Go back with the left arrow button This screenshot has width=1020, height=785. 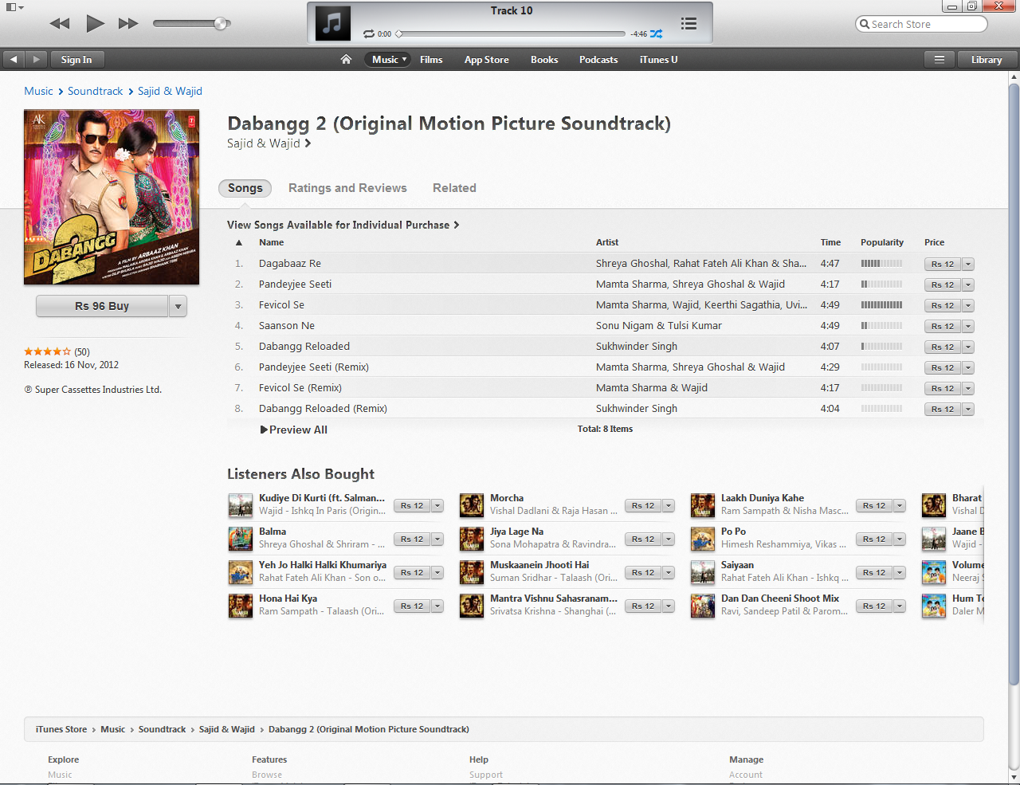14,60
